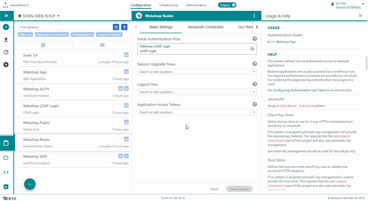Expand the Application Access Tokens dropdown arrow

coord(254,112)
